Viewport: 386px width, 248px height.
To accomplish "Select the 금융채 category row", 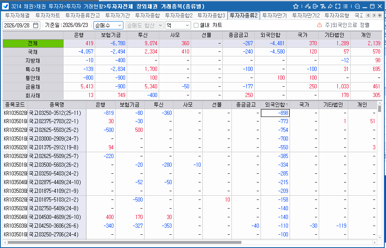I will point(33,87).
